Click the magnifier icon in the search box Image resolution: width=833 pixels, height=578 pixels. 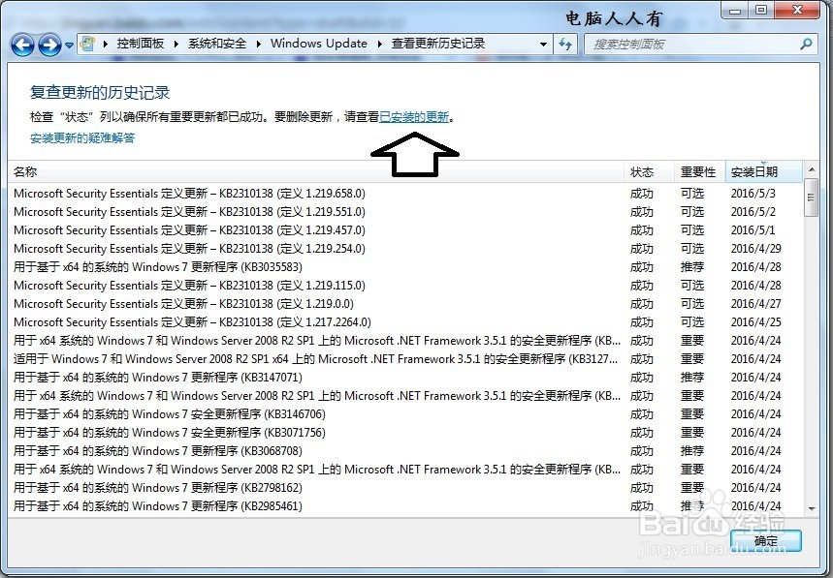point(803,44)
